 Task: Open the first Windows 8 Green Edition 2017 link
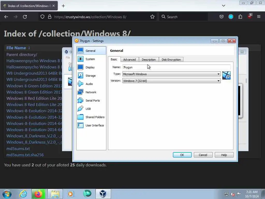point(34,86)
